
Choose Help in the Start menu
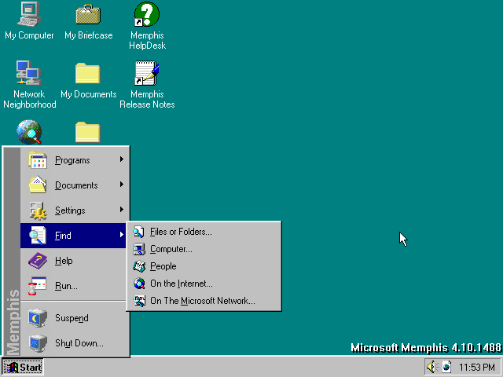pos(73,261)
